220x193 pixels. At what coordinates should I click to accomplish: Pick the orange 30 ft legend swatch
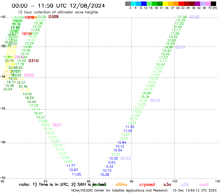tap(176, 4)
